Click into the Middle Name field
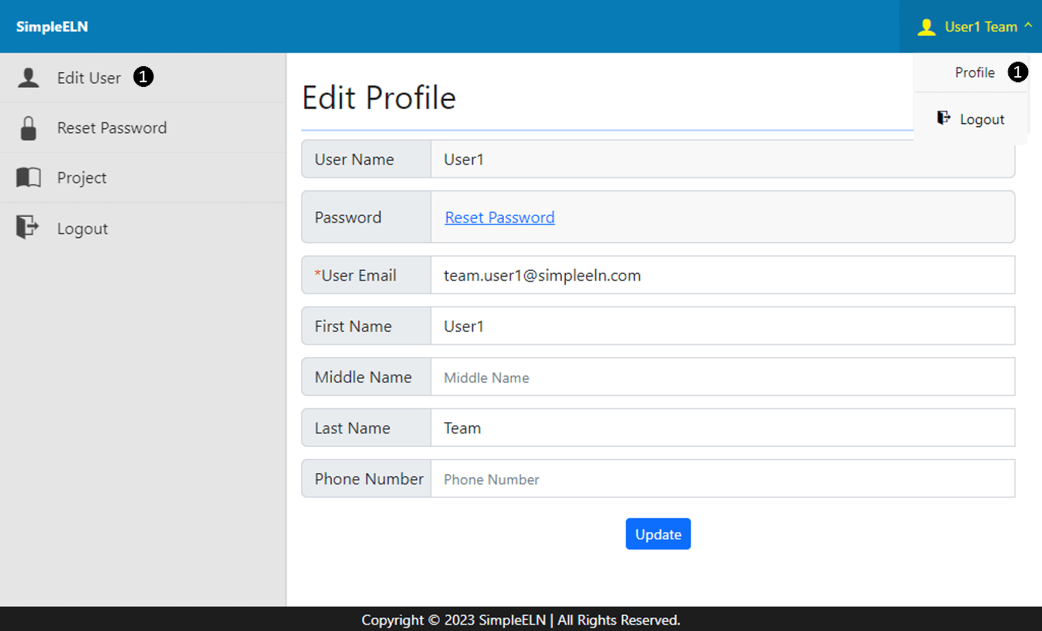Image resolution: width=1042 pixels, height=631 pixels. 722,377
